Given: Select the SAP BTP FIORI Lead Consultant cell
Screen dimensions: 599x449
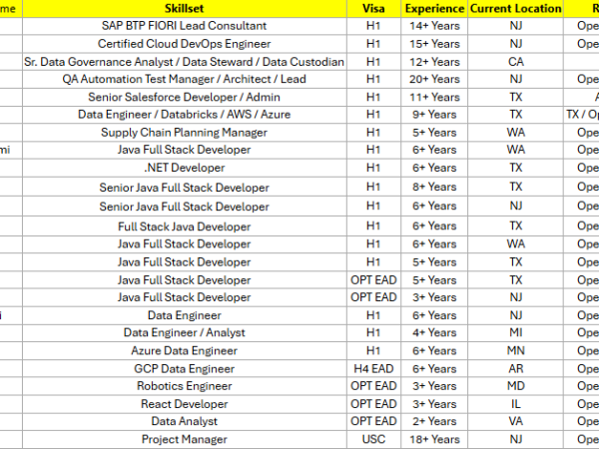Looking at the screenshot, I should (184, 26).
